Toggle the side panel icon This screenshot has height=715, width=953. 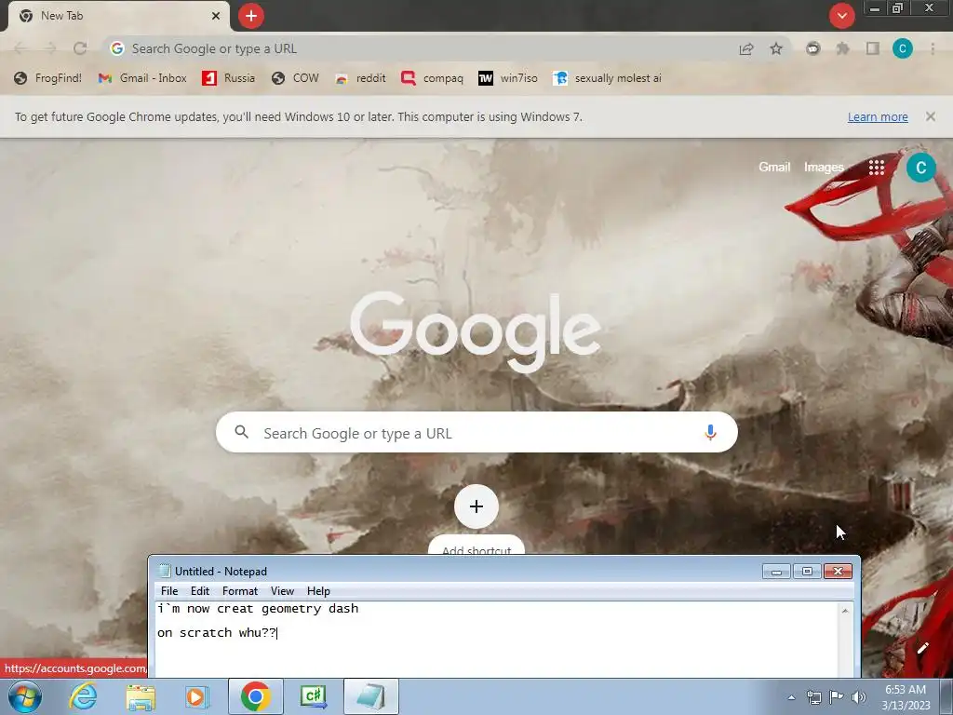coord(873,48)
